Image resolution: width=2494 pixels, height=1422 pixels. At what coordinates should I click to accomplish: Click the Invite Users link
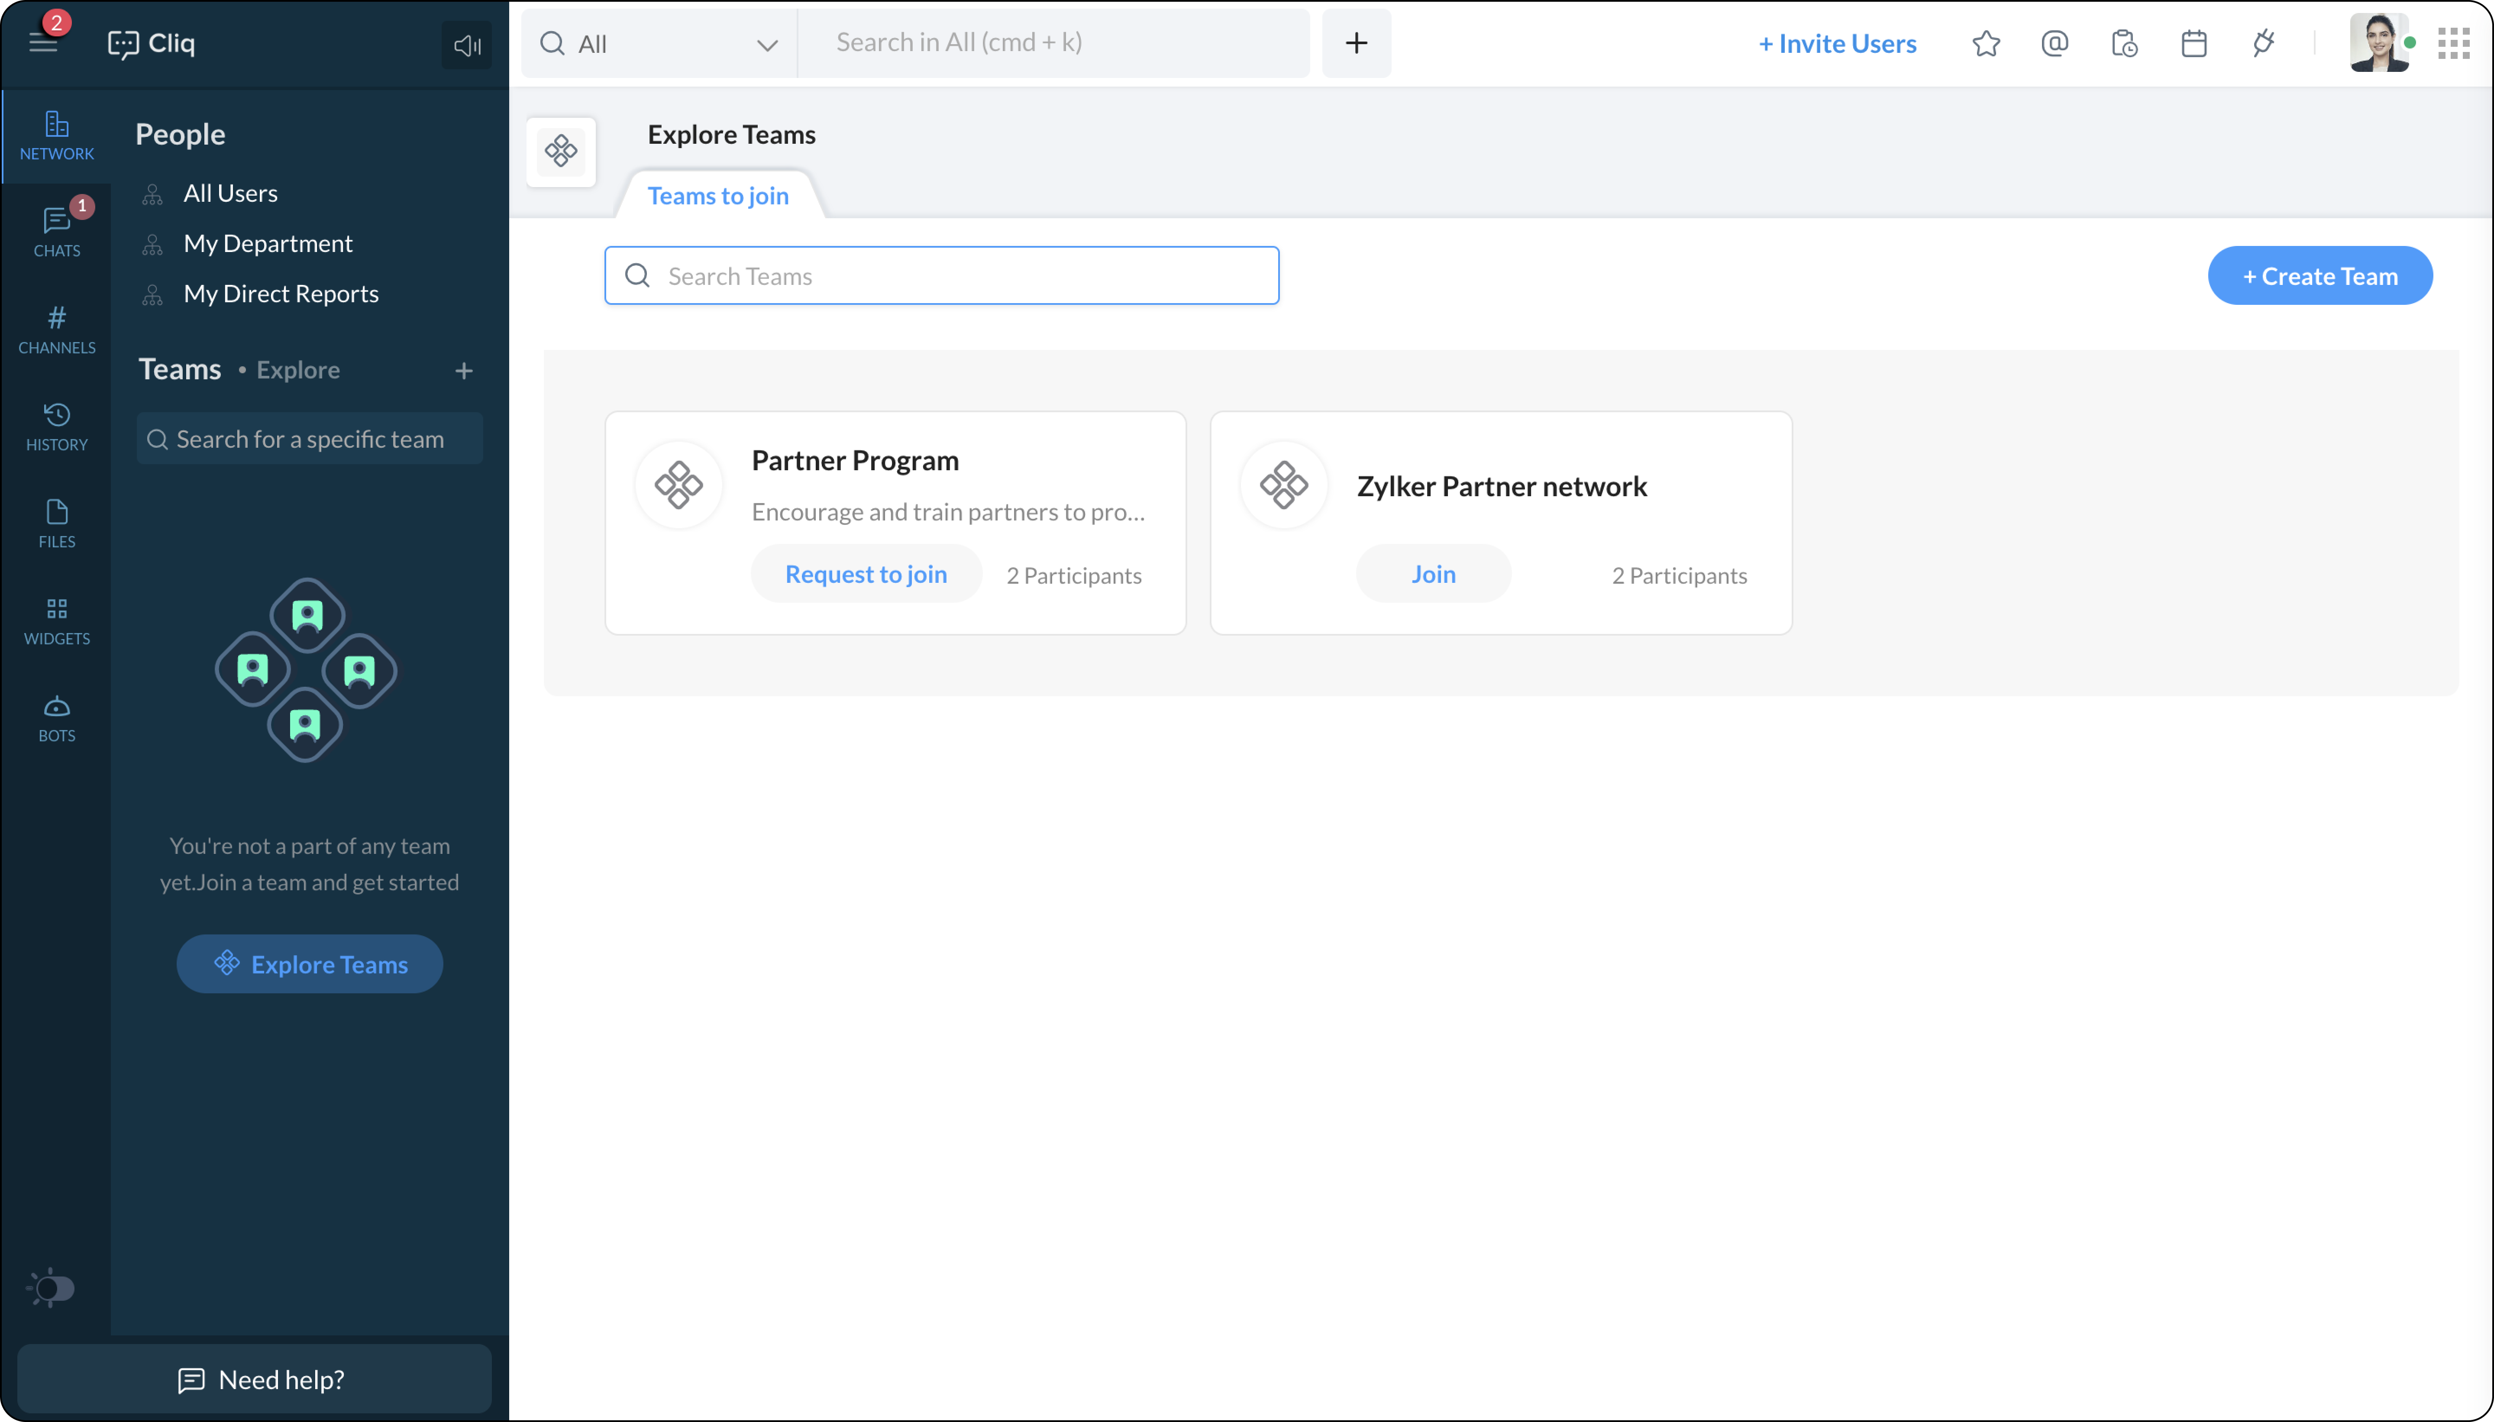click(x=1837, y=44)
